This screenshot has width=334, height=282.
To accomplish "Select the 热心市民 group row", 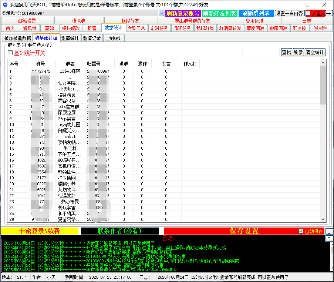I will tap(164, 202).
